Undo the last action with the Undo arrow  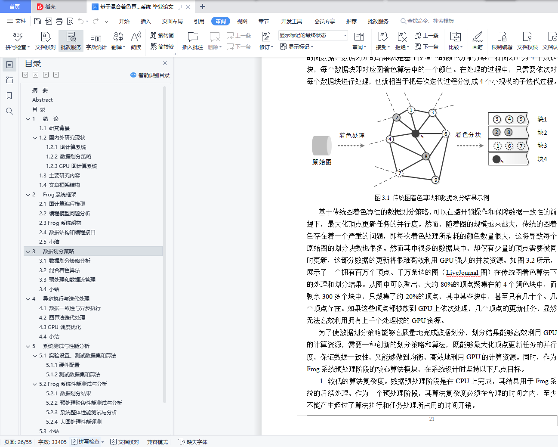(81, 21)
